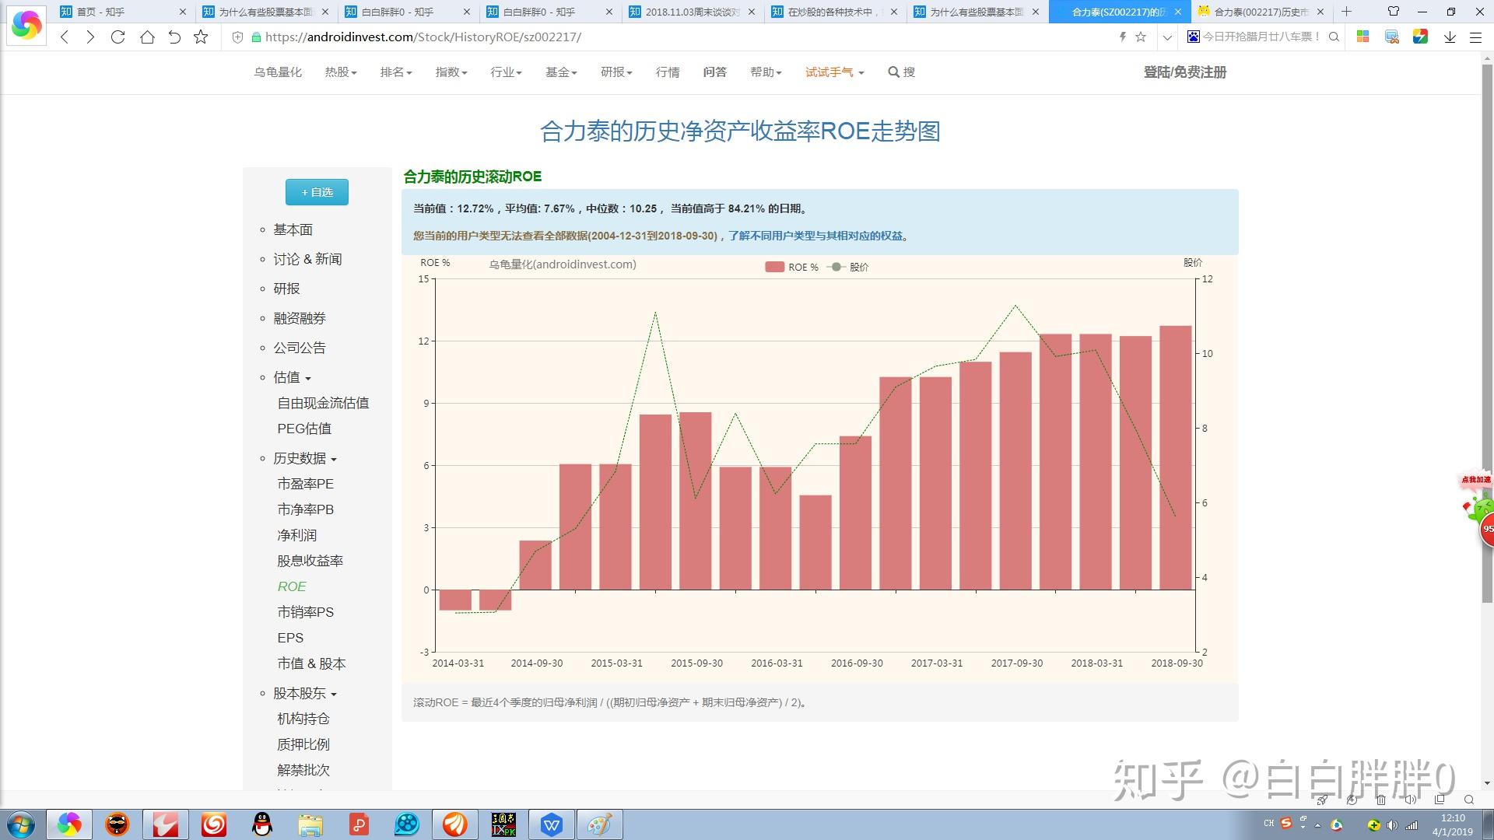Image resolution: width=1494 pixels, height=840 pixels.
Task: Open the WPS Writer taskbar icon
Action: tap(552, 824)
